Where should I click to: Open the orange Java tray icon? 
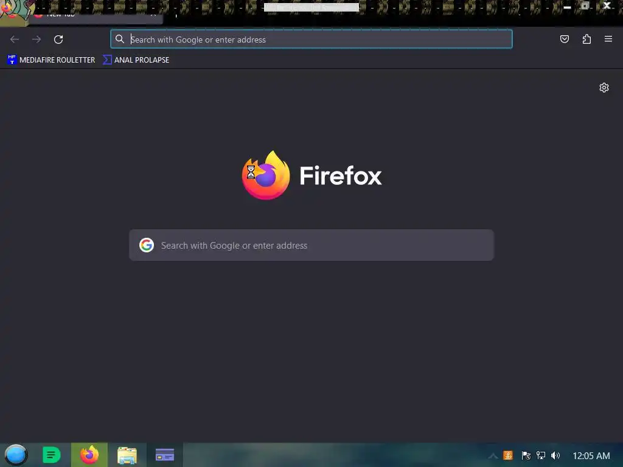tap(508, 455)
